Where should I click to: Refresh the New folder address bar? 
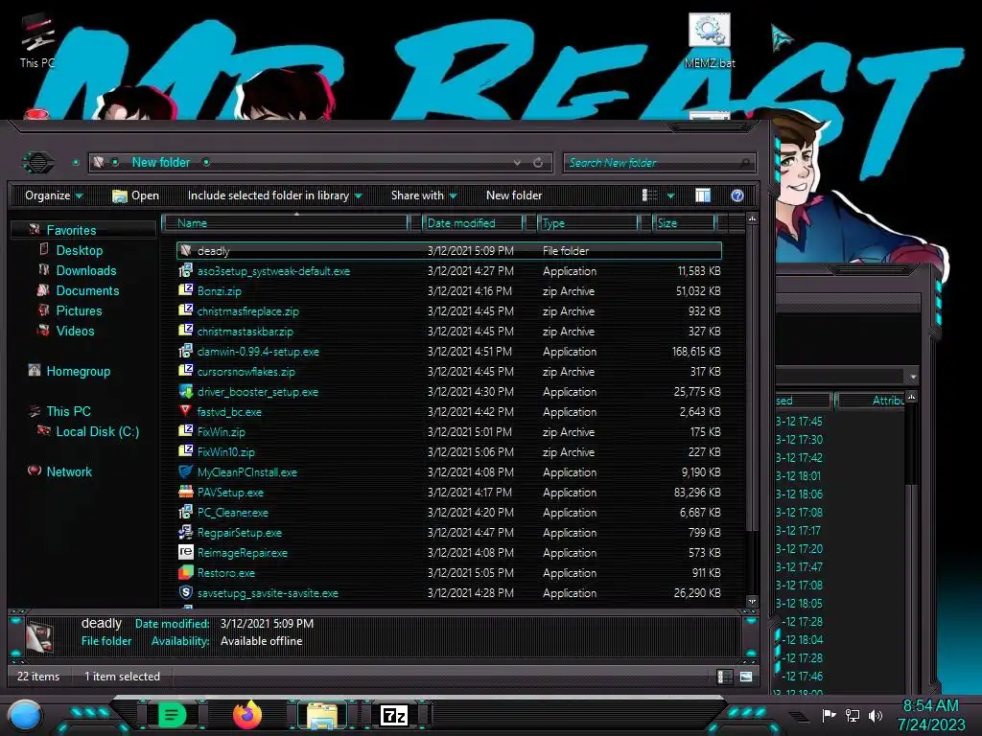point(538,163)
